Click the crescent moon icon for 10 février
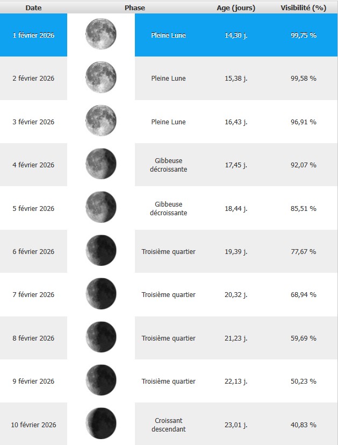The width and height of the screenshot is (338, 445). (101, 424)
